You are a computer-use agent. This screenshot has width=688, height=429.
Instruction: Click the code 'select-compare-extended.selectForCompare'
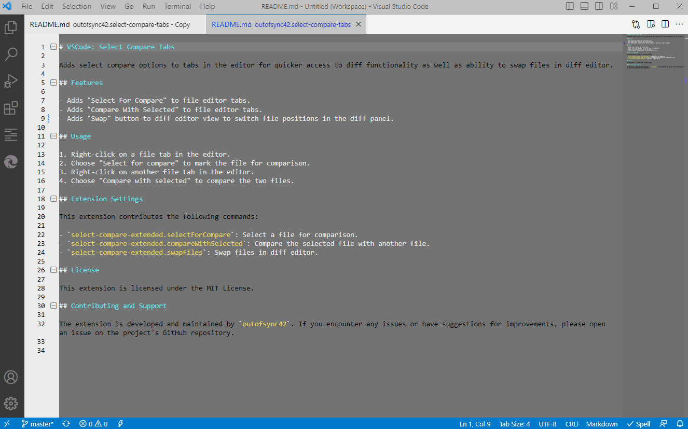150,234
